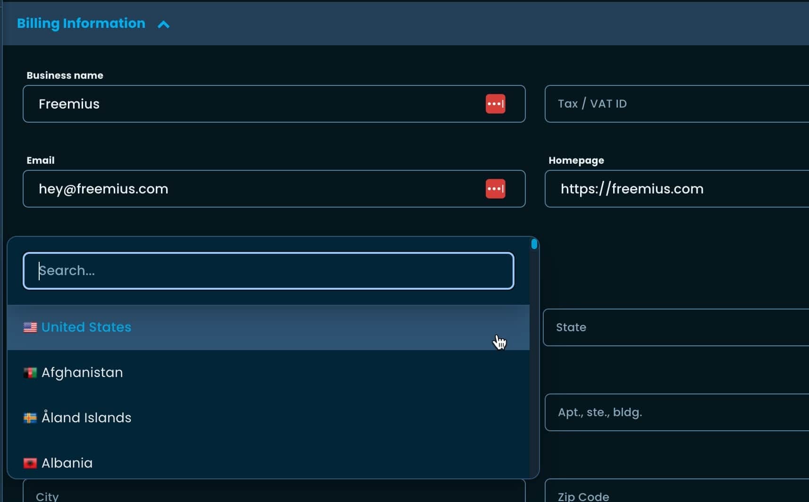Focus the State field
The image size is (809, 502).
click(x=676, y=327)
